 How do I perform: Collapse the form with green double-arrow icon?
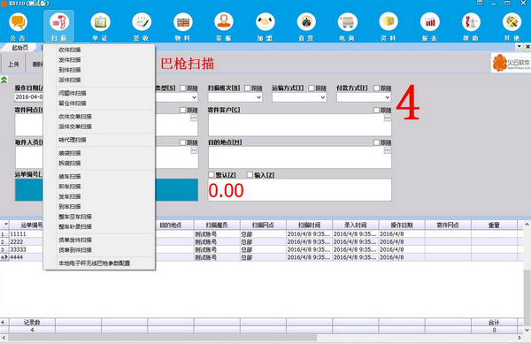tap(4, 80)
